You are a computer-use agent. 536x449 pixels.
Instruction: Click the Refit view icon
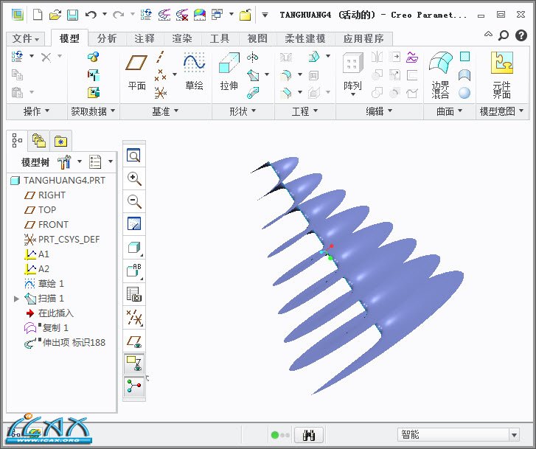click(x=133, y=156)
